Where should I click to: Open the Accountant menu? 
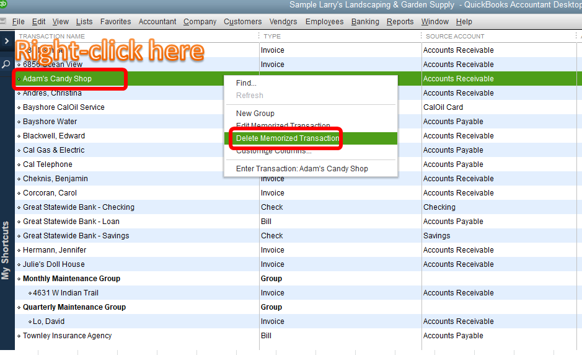[x=157, y=22]
